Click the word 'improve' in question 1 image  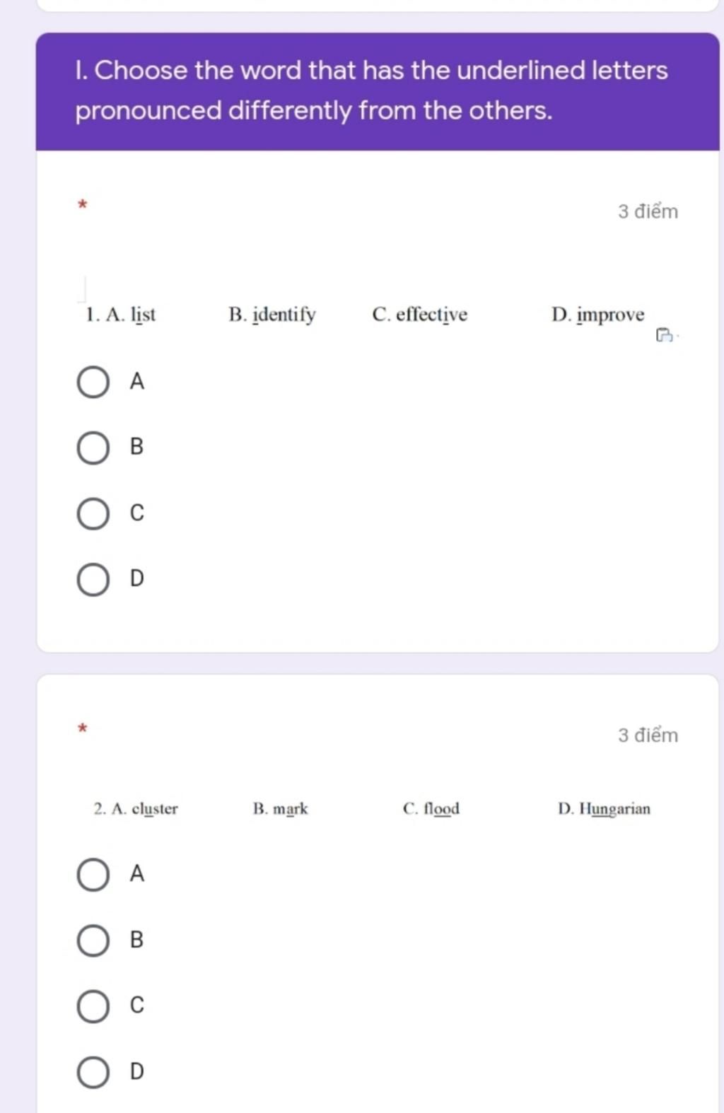point(611,315)
